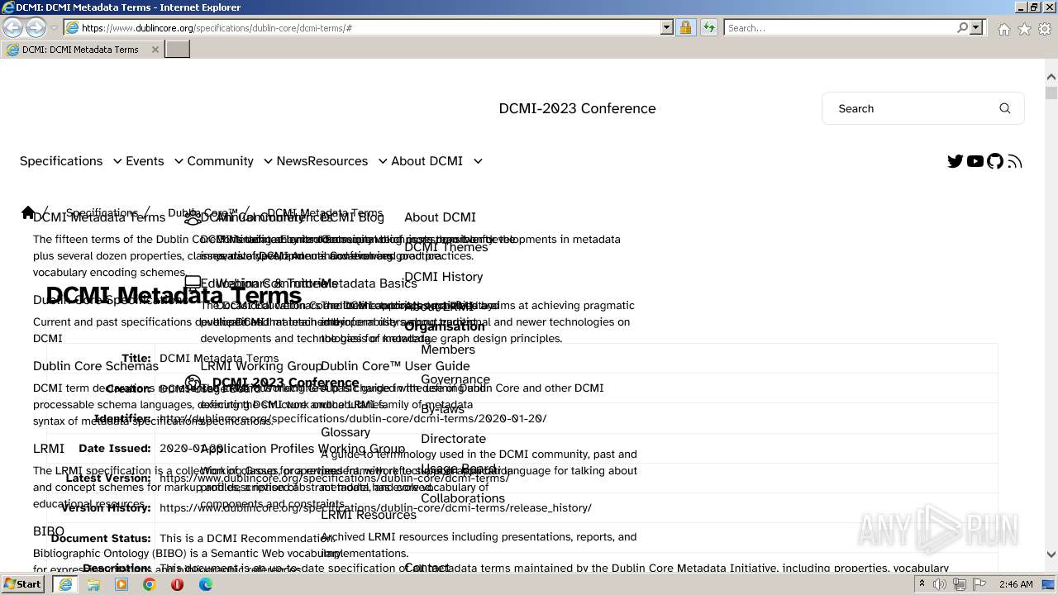Click the taskbar clock 2:46 AM

coord(1016,584)
